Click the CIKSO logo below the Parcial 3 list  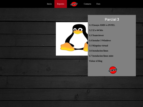[113, 70]
